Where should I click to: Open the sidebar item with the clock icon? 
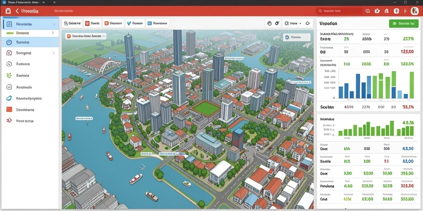(x=30, y=64)
